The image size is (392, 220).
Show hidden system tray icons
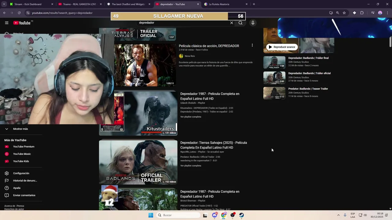[x=338, y=215]
